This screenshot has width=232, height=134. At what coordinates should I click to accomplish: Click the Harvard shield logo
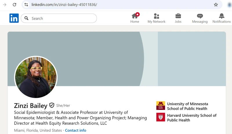161,117
